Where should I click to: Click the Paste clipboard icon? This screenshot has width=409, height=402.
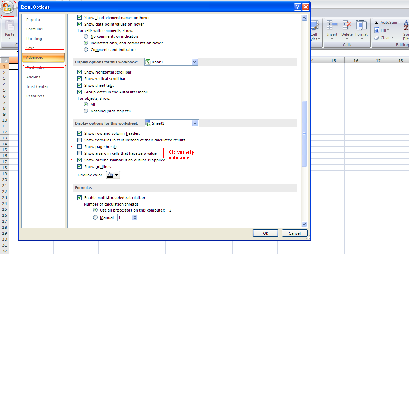[9, 26]
